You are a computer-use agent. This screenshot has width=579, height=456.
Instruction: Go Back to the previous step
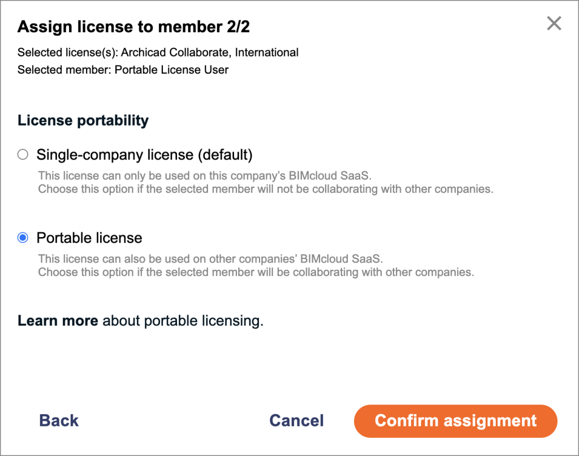[59, 420]
